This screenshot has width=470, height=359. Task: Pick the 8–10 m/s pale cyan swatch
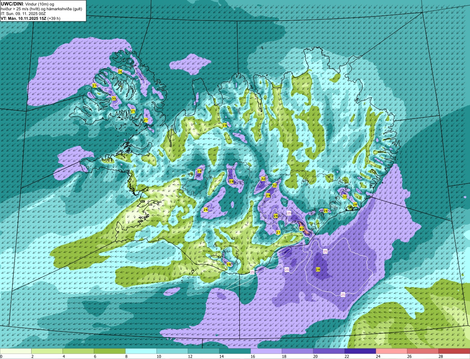pos(141,351)
